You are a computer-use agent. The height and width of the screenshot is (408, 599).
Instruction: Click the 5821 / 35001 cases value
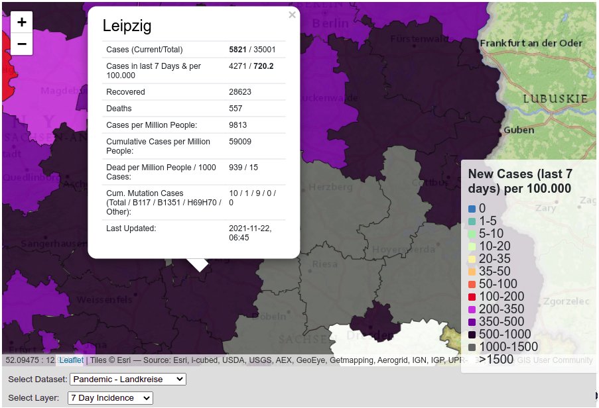coord(252,50)
